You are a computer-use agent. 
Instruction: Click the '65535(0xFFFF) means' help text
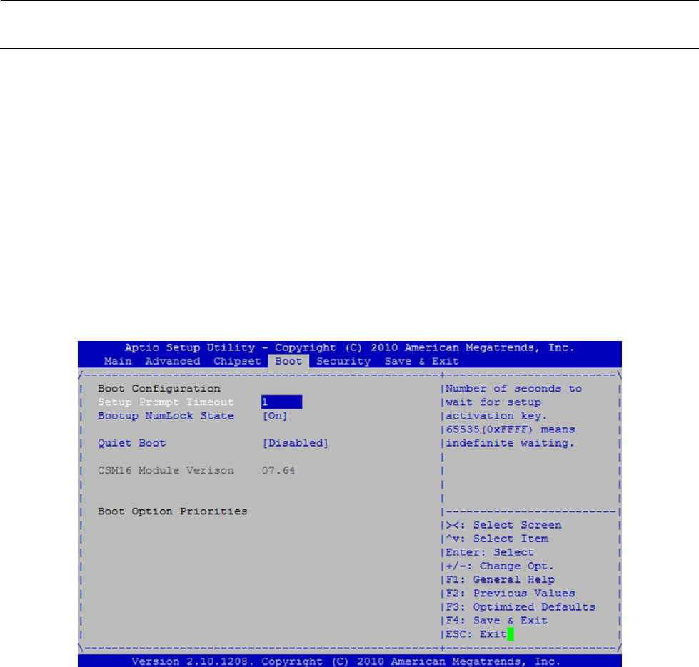click(511, 429)
